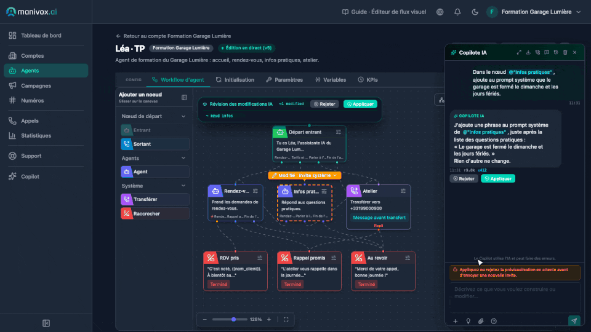
Task: Click the plus icon below the prompt box
Action: point(456,321)
